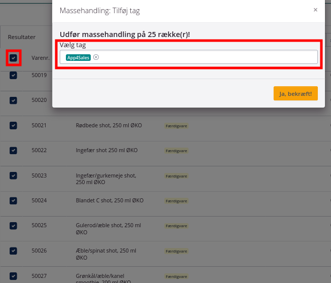Image resolution: width=331 pixels, height=283 pixels.
Task: Uncheck the row 50019 checkbox
Action: click(13, 75)
